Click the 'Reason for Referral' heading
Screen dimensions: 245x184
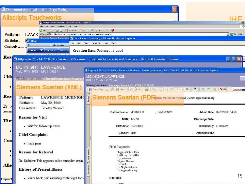(x=36, y=152)
